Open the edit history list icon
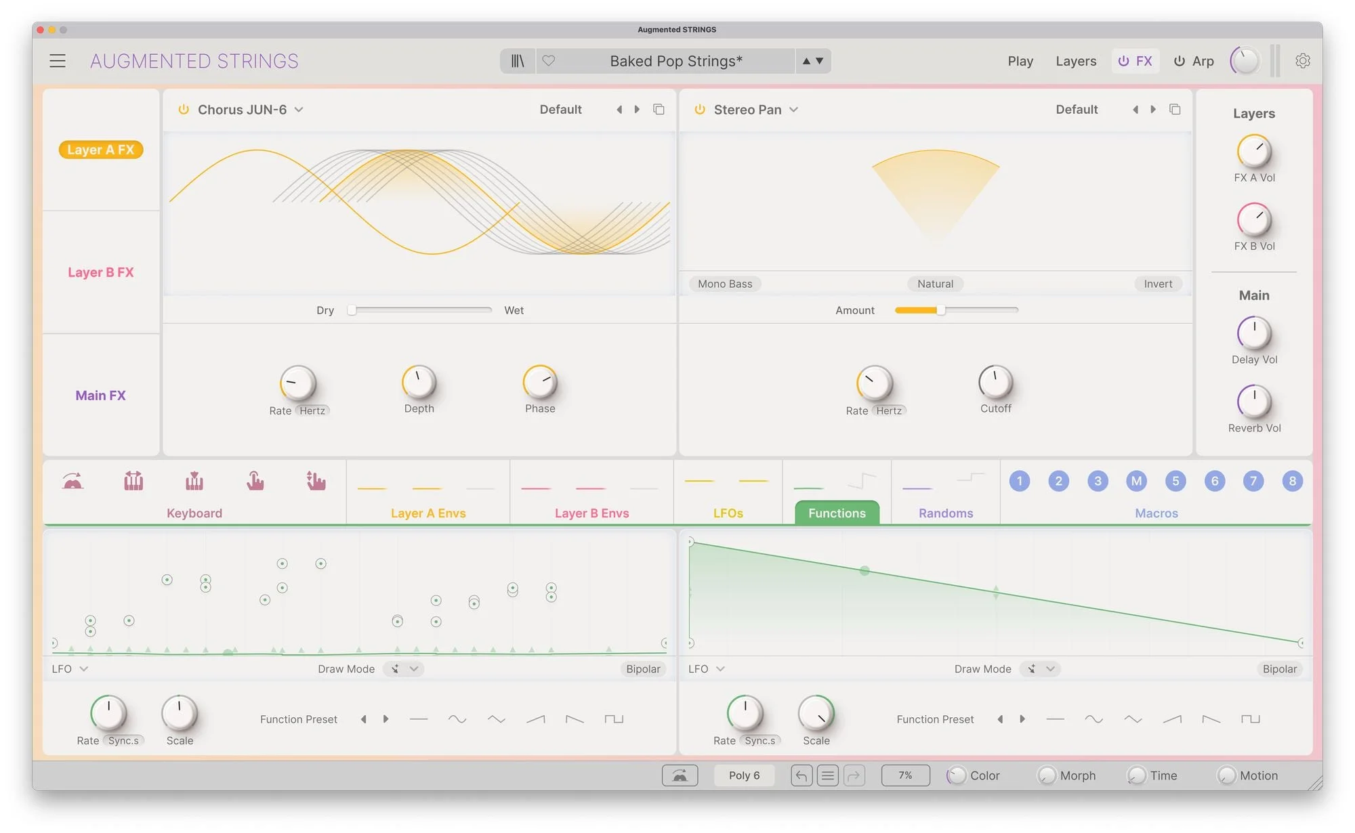 click(827, 775)
